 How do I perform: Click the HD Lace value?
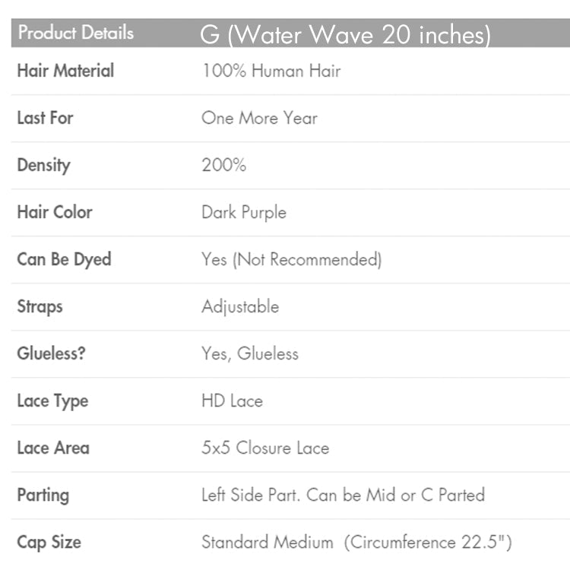click(x=232, y=401)
